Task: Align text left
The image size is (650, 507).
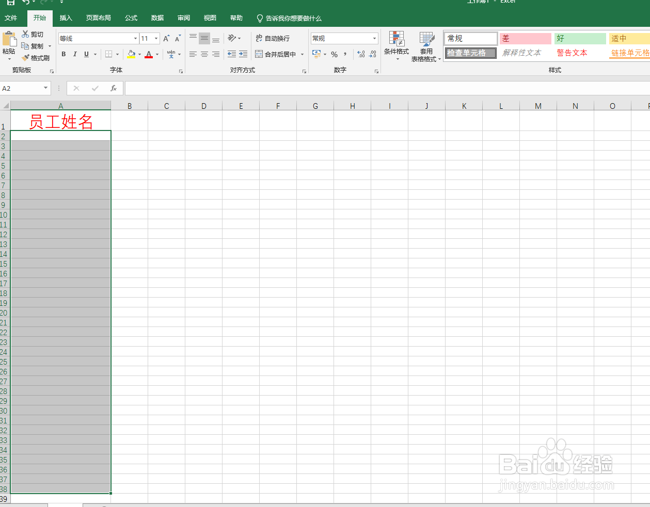Action: tap(193, 54)
